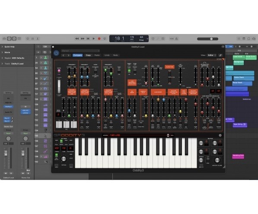258x214 pixels.
Task: Collapse the open track stack on track 128
Action: tap(41, 99)
